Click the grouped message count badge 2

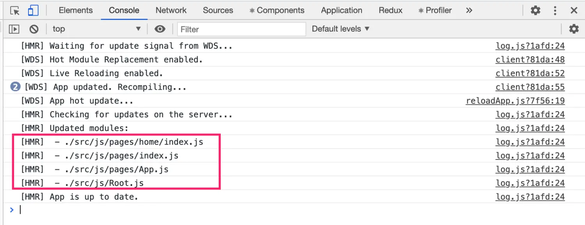(15, 87)
